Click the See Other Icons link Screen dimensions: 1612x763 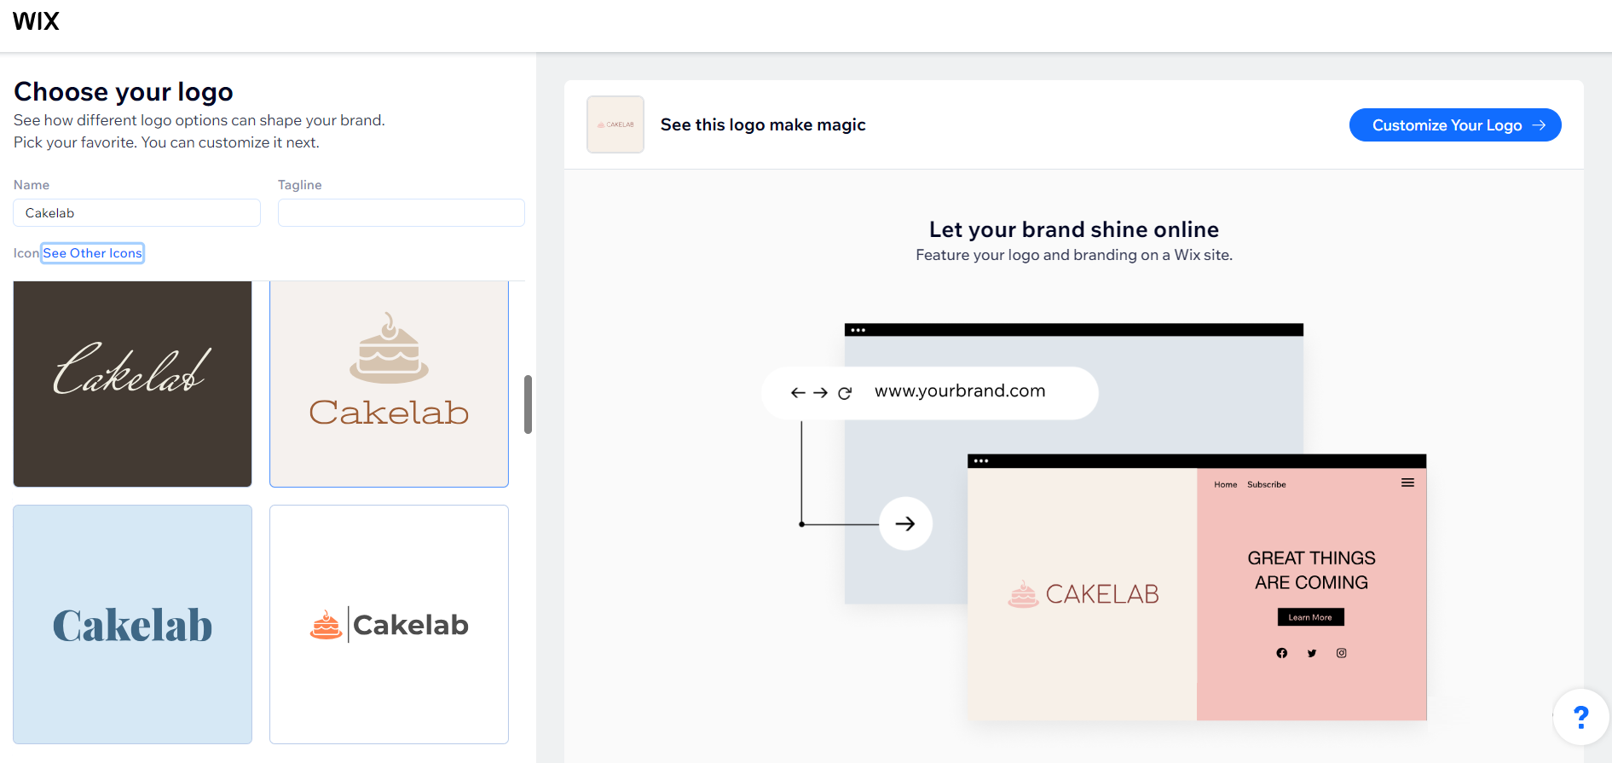pyautogui.click(x=93, y=253)
